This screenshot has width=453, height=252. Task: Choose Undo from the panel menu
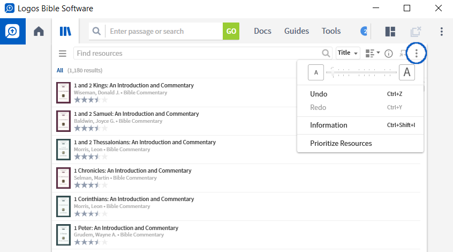coord(360,94)
